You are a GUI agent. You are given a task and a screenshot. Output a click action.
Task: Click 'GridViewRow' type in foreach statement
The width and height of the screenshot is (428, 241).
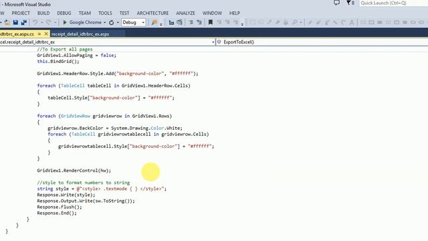(x=76, y=116)
